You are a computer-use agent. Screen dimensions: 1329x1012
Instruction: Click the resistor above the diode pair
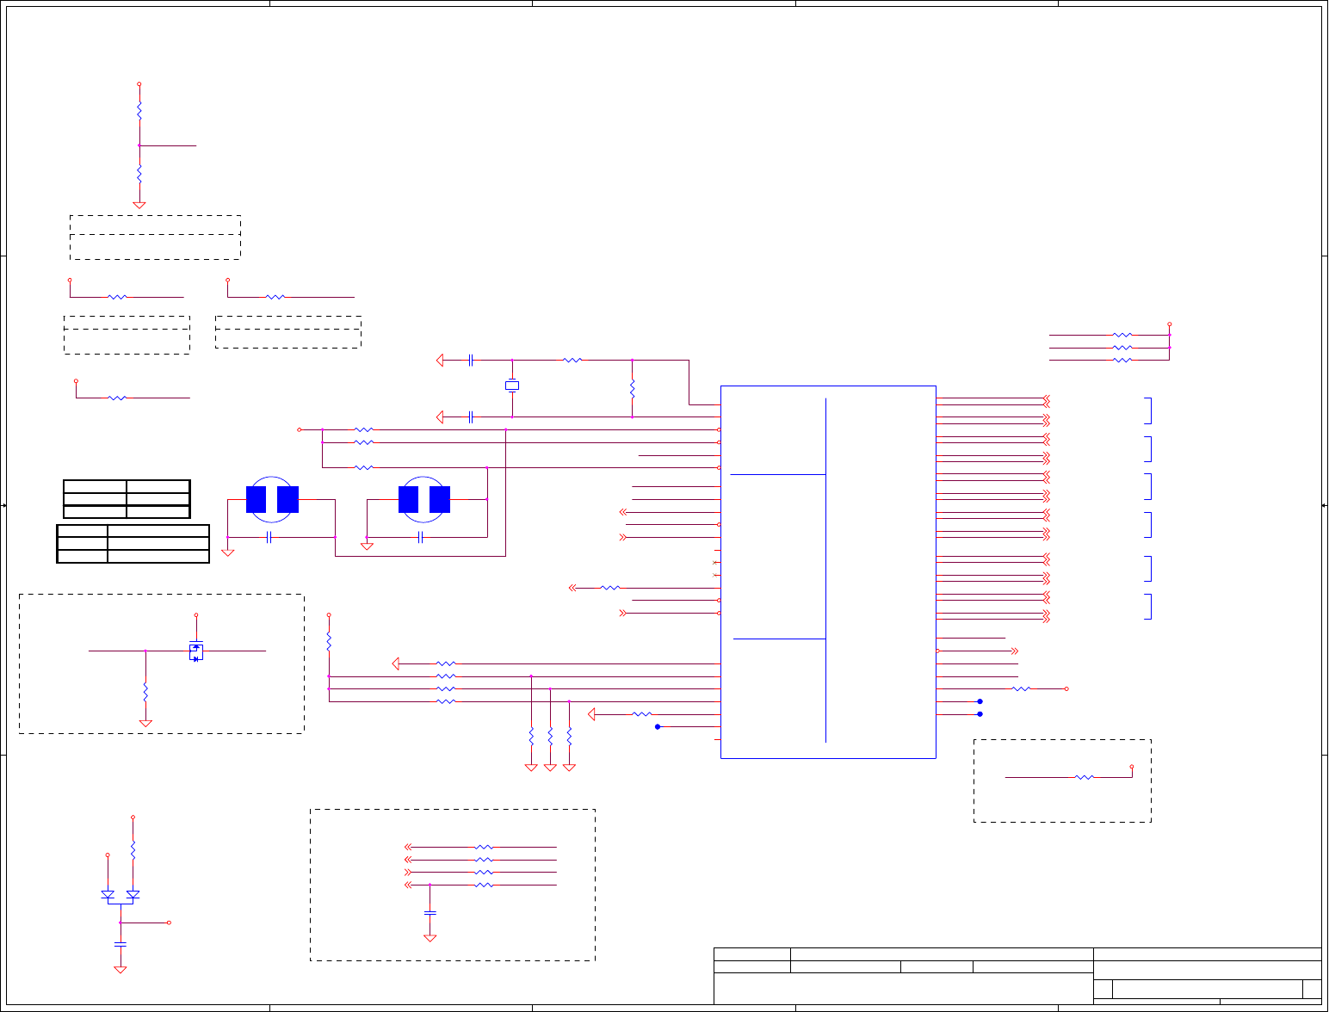[133, 849]
